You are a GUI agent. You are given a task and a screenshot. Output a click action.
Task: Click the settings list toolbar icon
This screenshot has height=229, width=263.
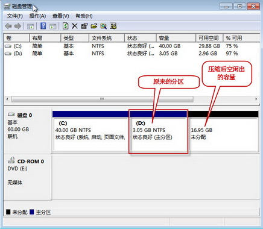point(113,26)
